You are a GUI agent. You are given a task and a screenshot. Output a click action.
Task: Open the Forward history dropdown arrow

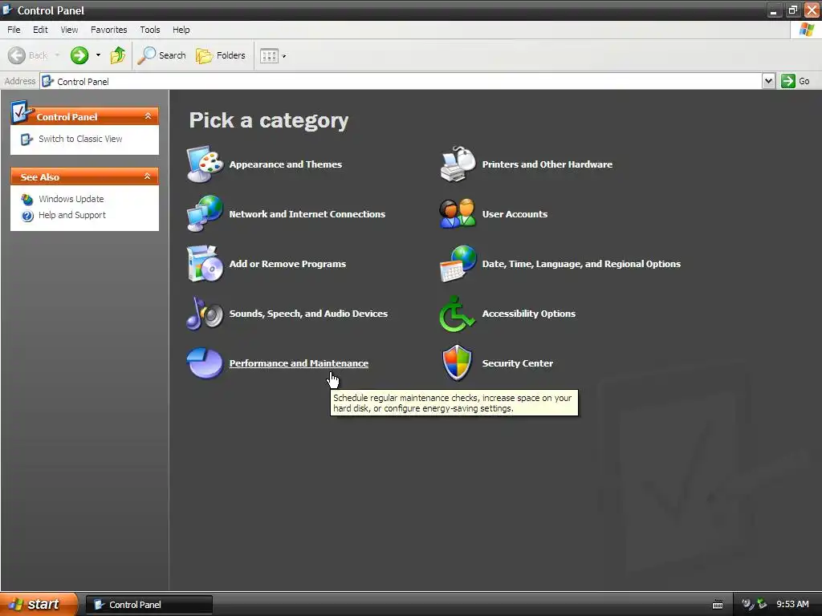[98, 55]
